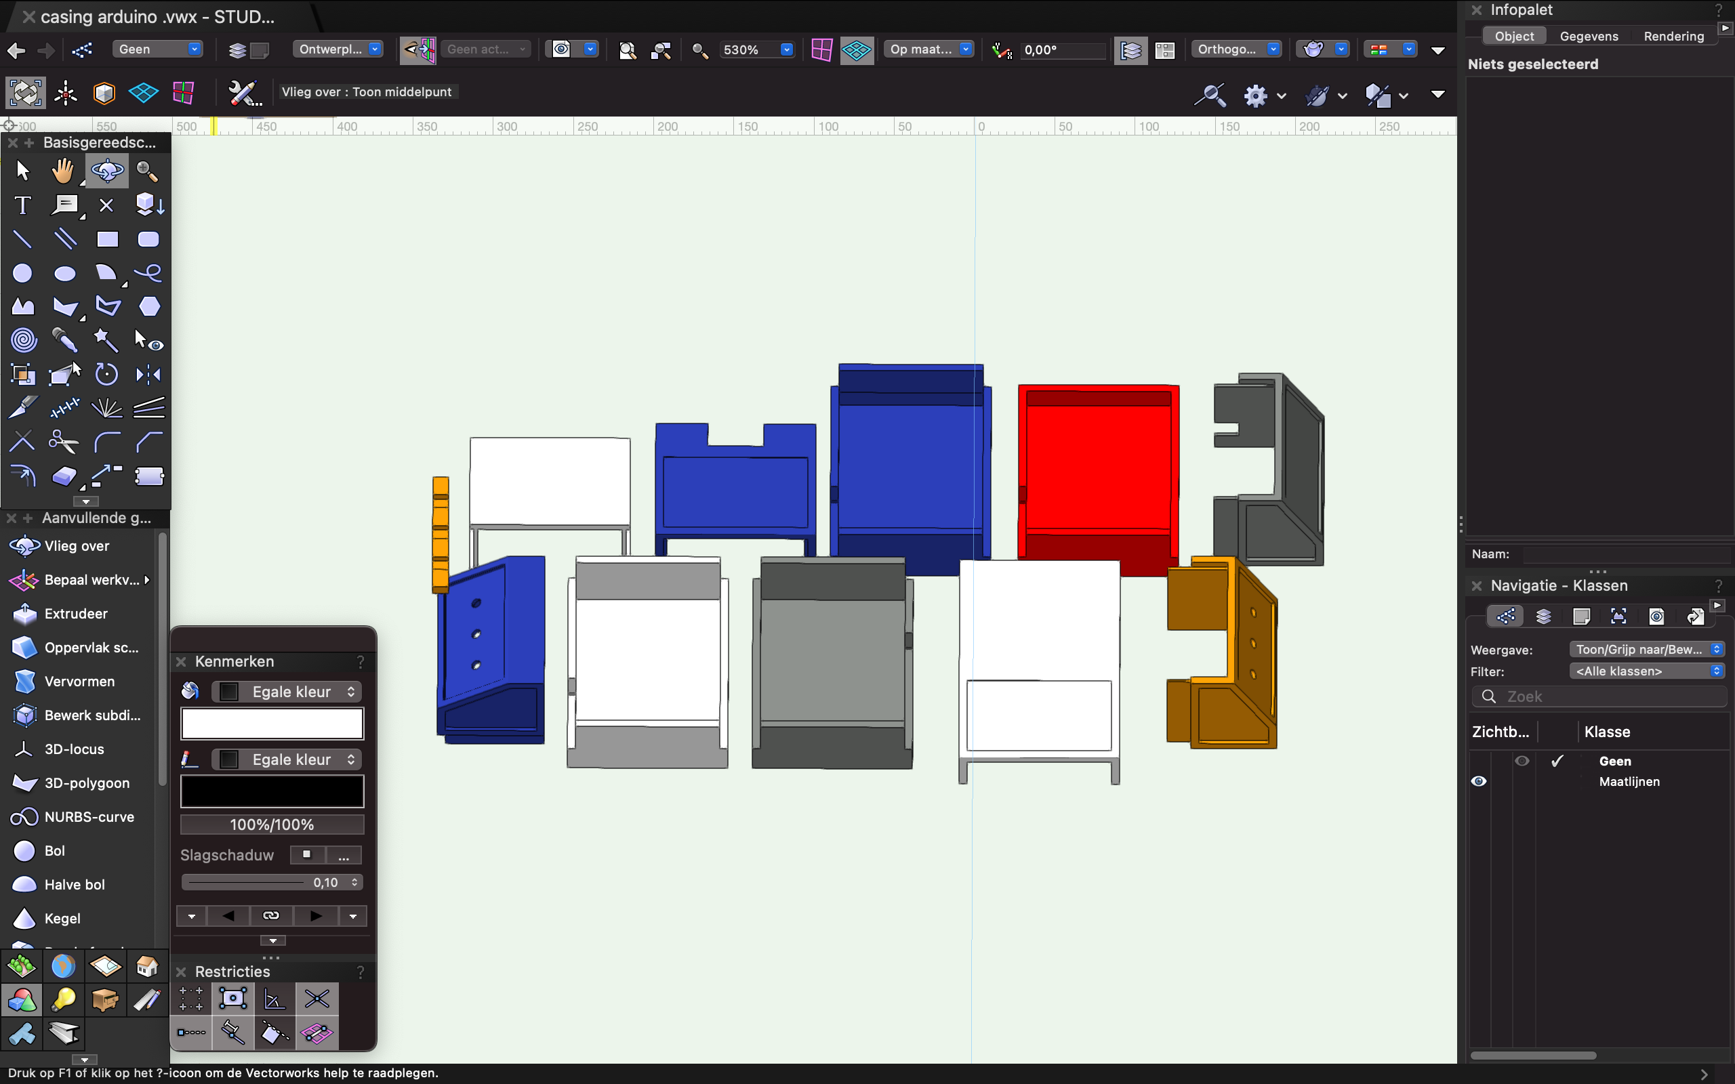Select the Zoom magnifier tool
The image size is (1735, 1084).
(148, 171)
